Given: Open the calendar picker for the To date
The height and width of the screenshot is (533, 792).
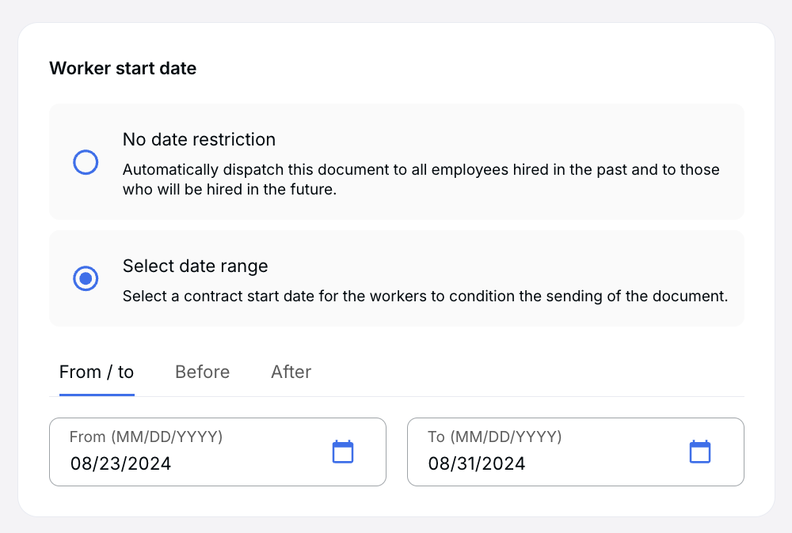Looking at the screenshot, I should pyautogui.click(x=700, y=452).
